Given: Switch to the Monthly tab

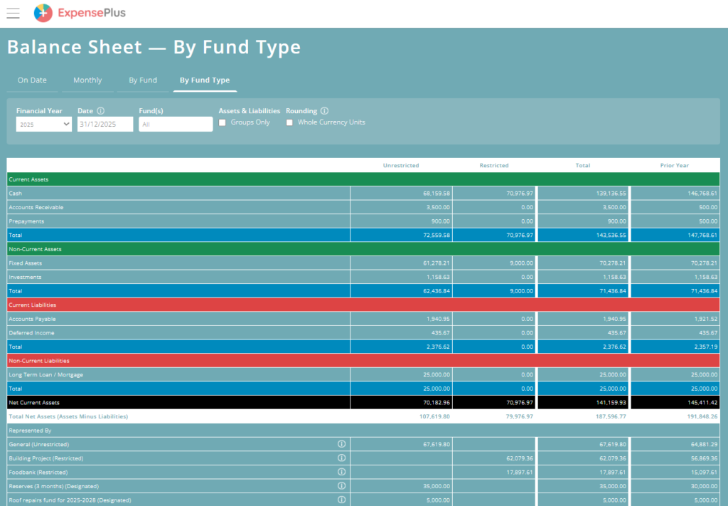Looking at the screenshot, I should click(87, 80).
